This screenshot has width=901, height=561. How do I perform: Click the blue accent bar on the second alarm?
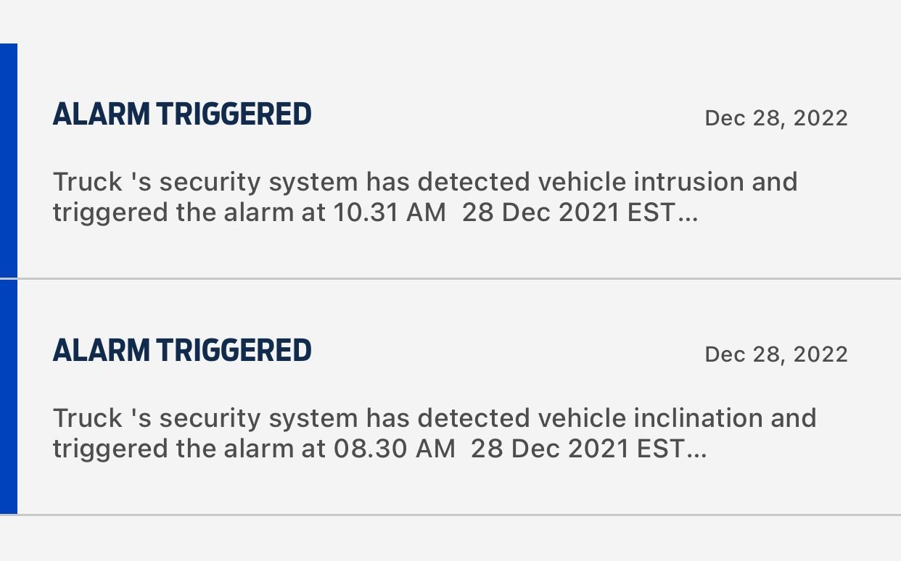tap(8, 395)
